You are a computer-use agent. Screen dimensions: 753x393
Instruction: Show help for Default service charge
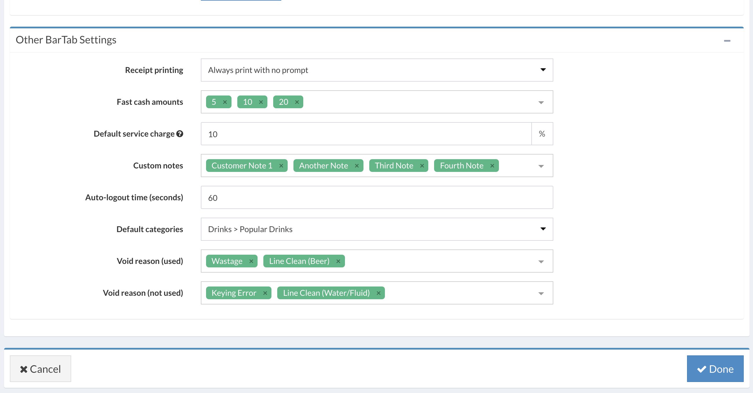(180, 134)
